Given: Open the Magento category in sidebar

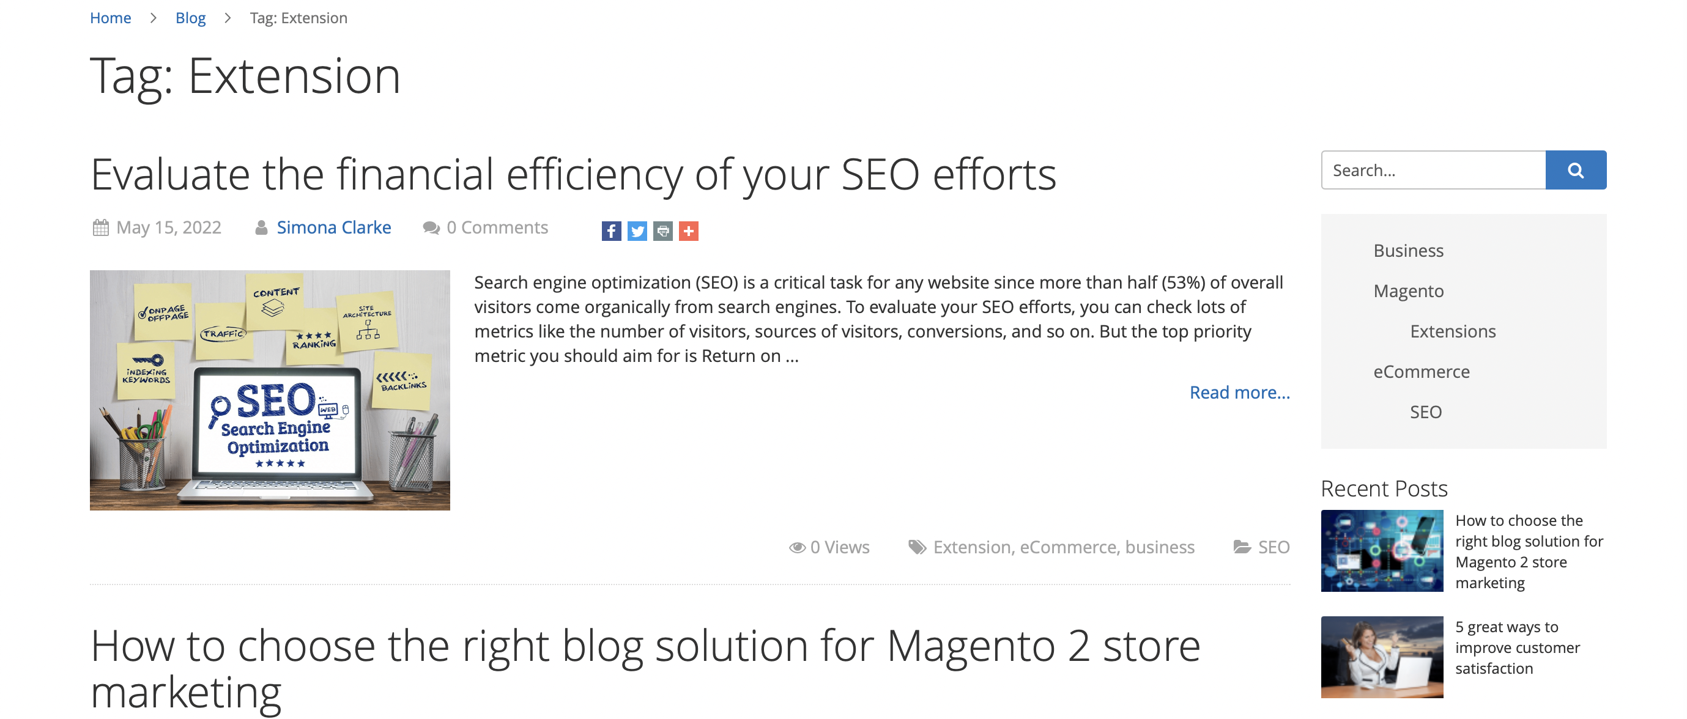Looking at the screenshot, I should coord(1408,291).
